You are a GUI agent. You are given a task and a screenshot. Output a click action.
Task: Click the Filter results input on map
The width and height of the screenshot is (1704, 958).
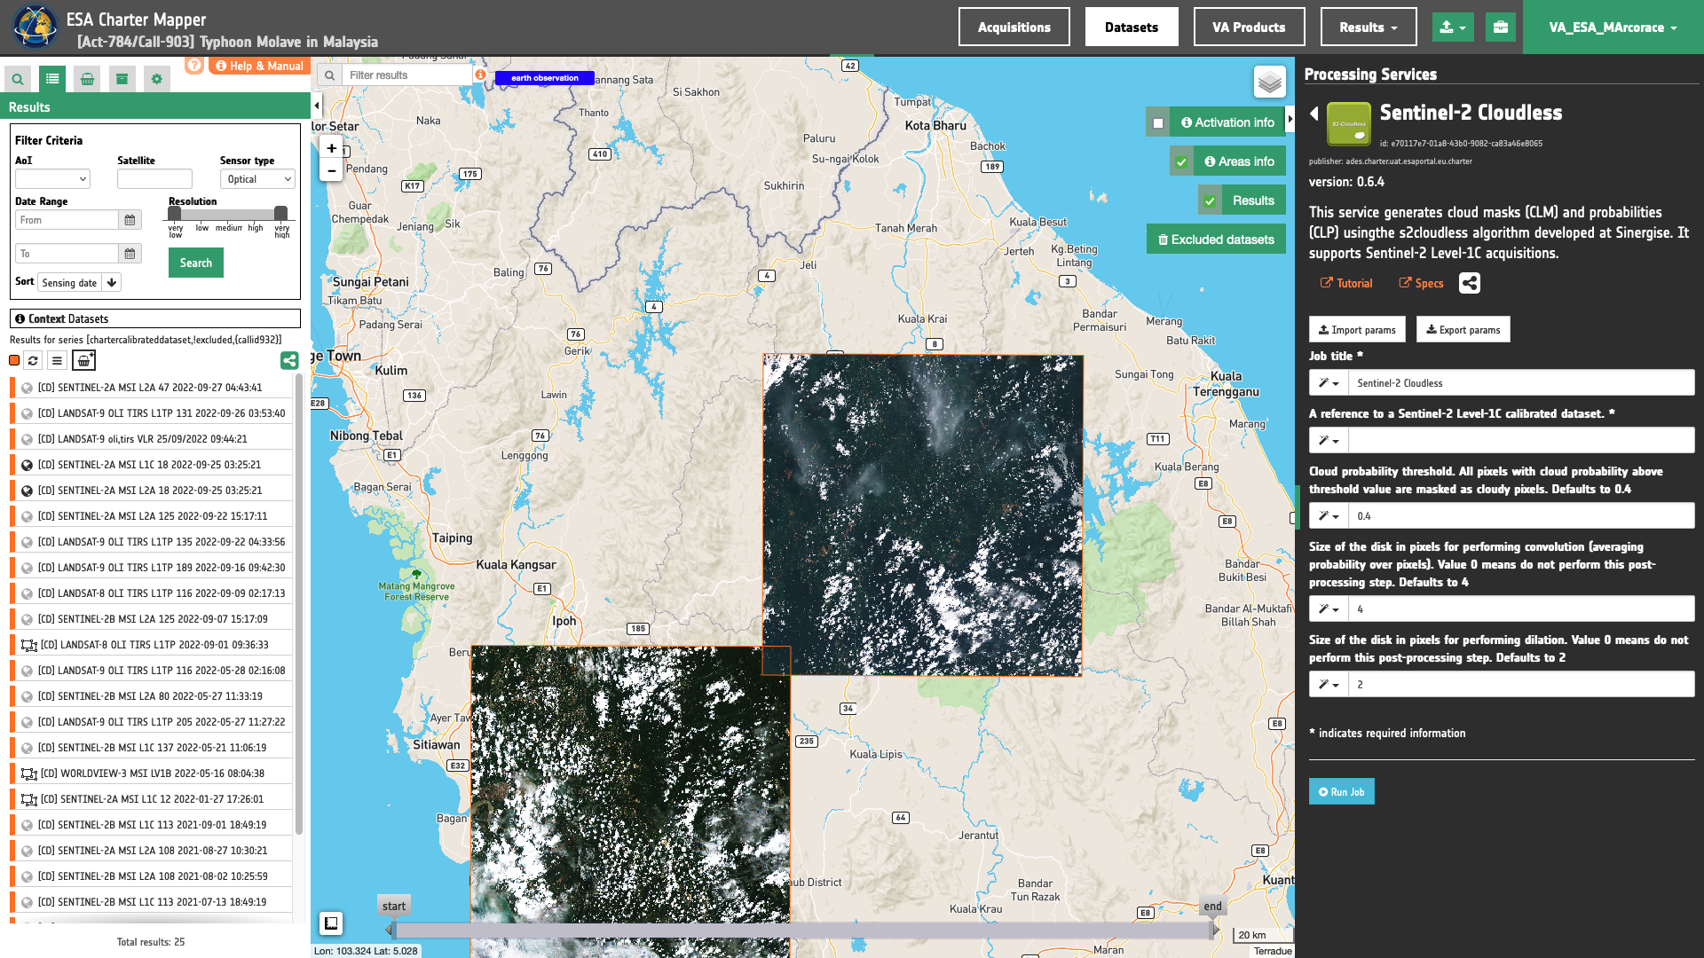407,75
